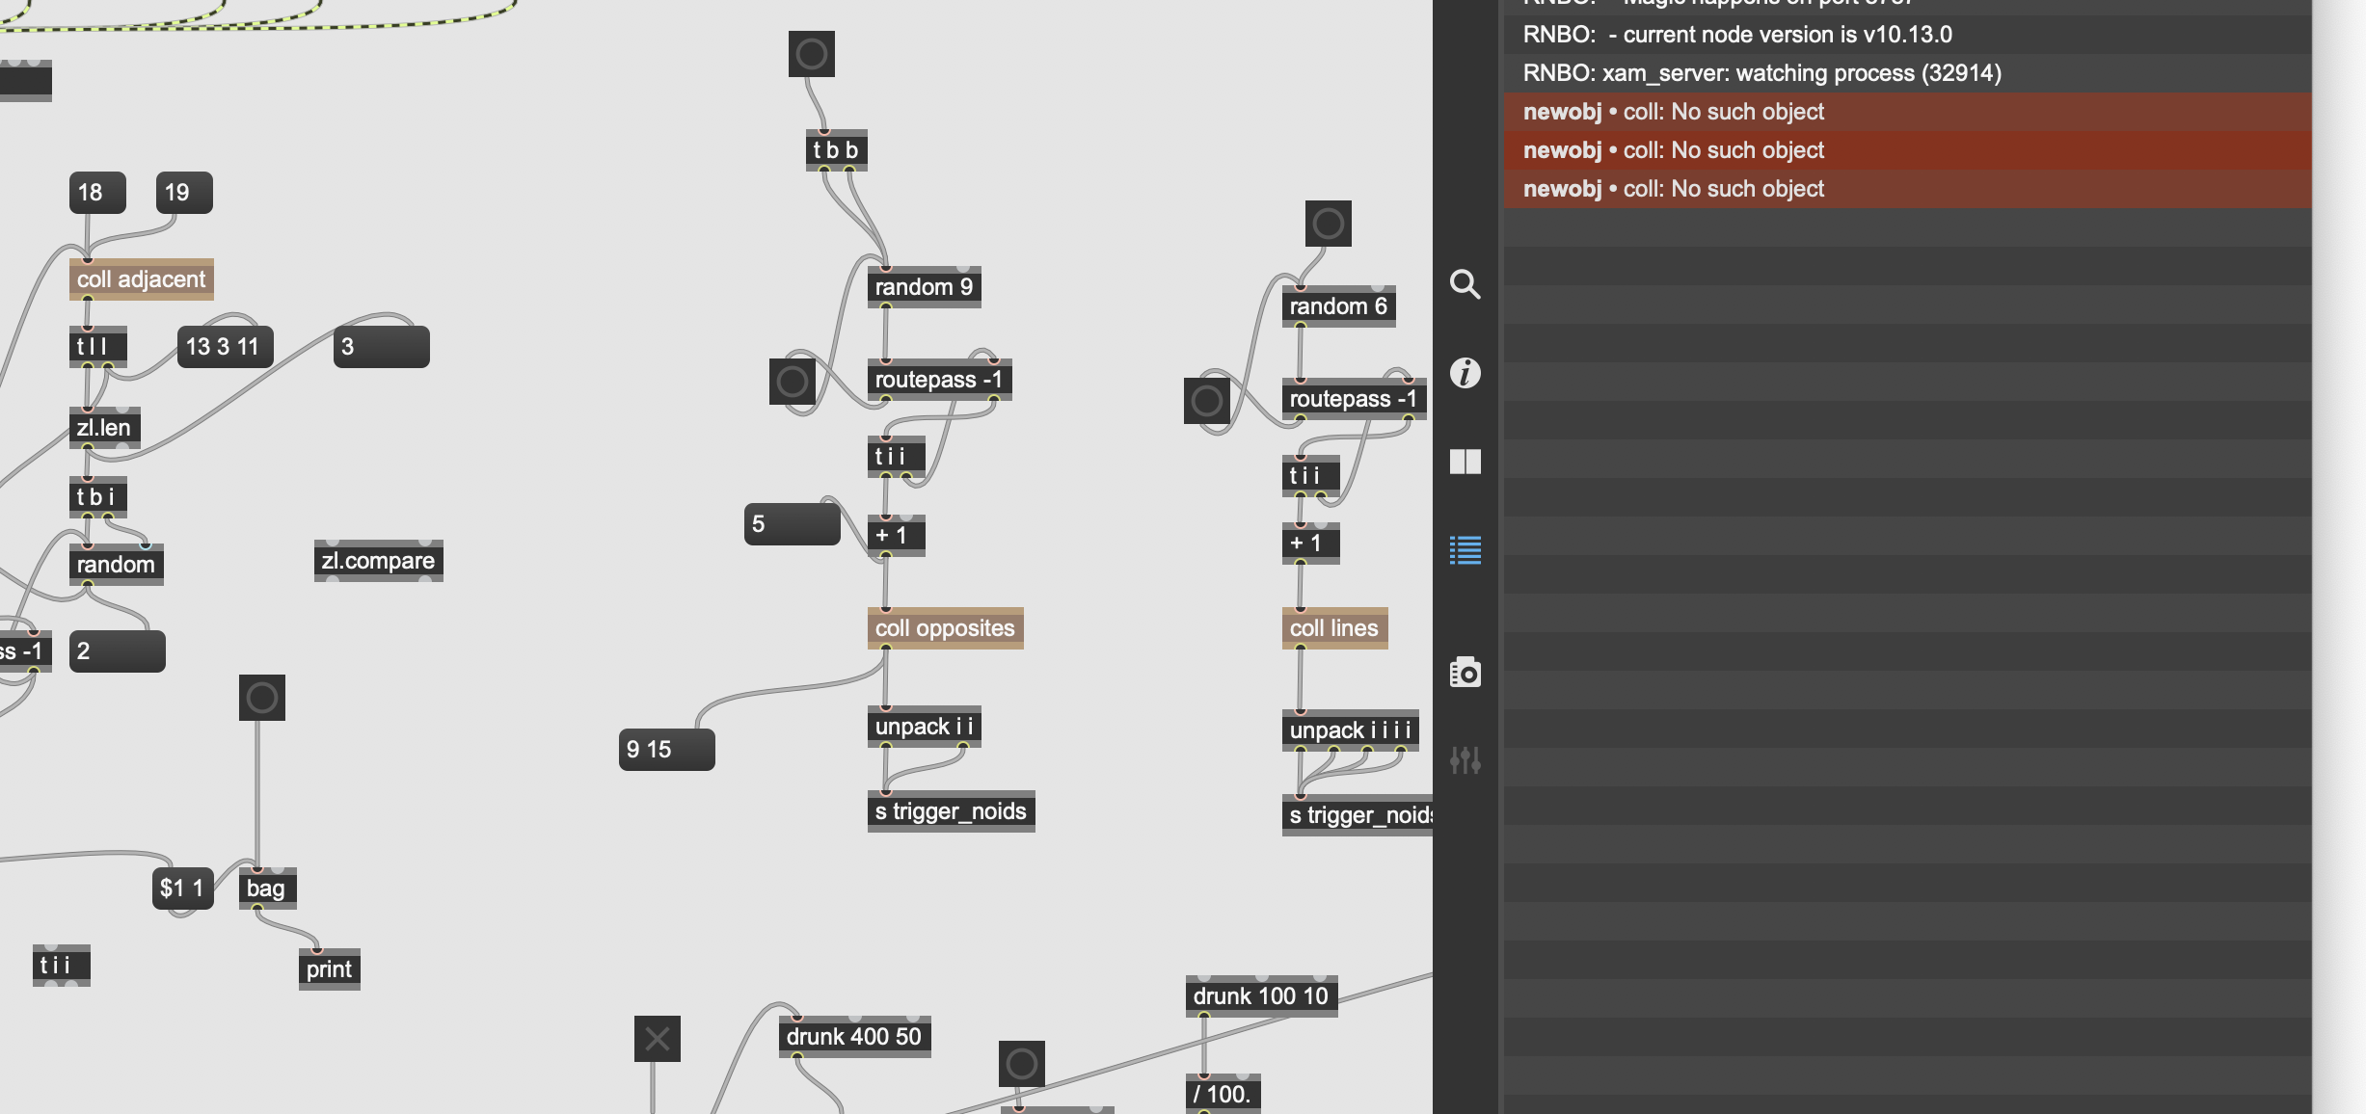This screenshot has width=2366, height=1114.
Task: Open the inspector info icon
Action: click(1465, 373)
